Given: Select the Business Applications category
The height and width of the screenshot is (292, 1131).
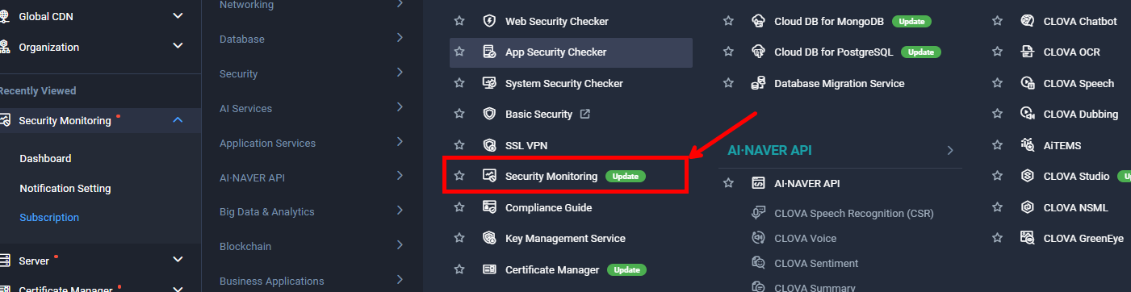Looking at the screenshot, I should 272,282.
